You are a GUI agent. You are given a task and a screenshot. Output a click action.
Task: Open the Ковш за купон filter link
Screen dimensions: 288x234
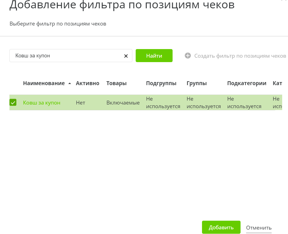(42, 102)
